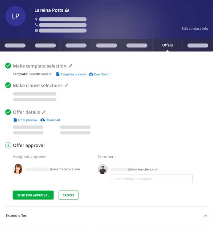Click the green checkmark for Offer details
Viewport: 213px width, 229px height.
point(8,112)
